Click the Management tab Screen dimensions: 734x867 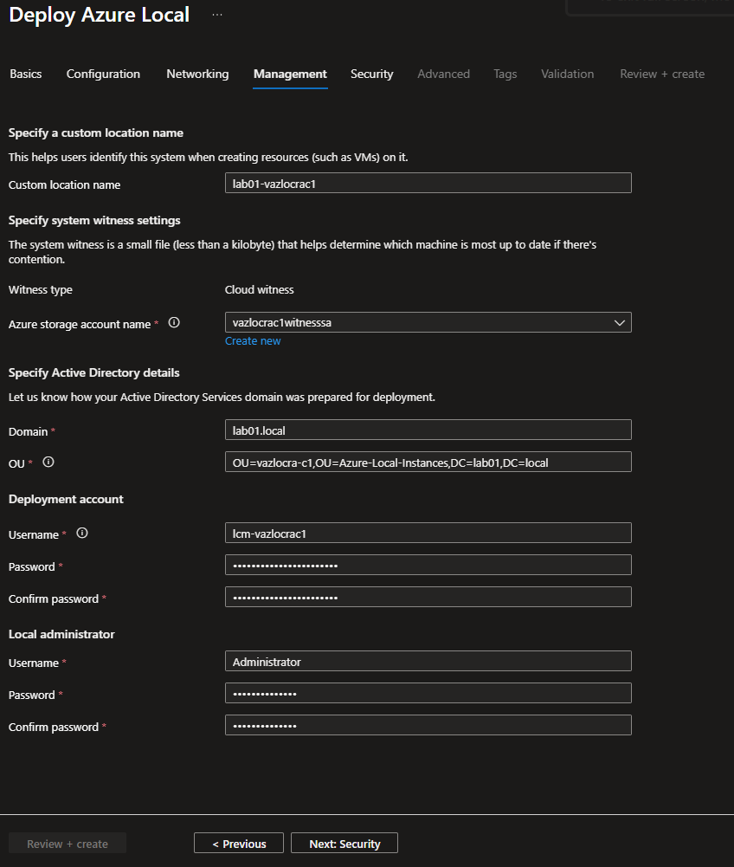(290, 74)
